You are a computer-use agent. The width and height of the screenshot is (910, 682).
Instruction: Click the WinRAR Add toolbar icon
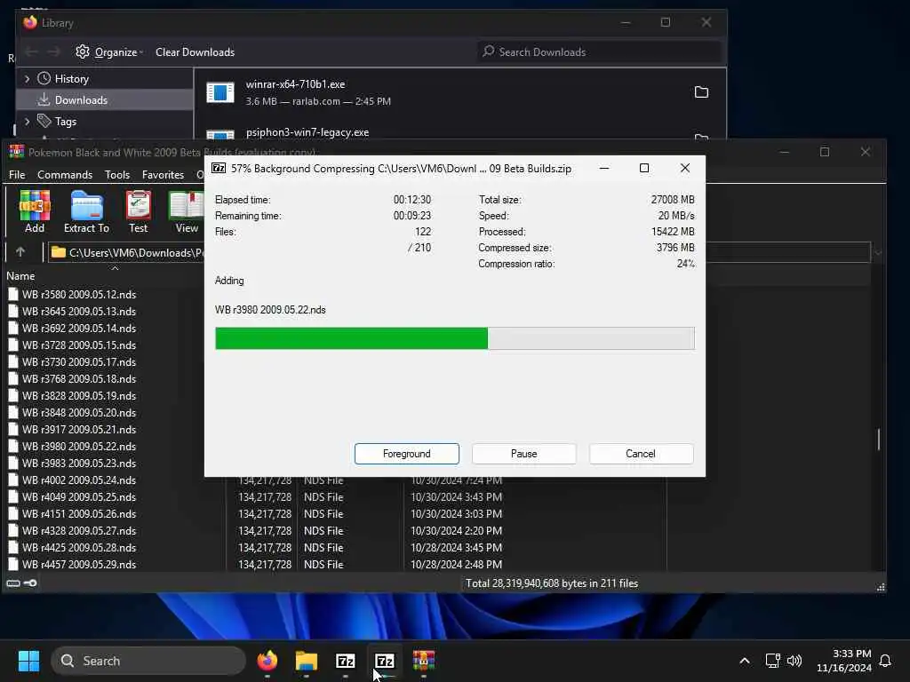click(35, 211)
